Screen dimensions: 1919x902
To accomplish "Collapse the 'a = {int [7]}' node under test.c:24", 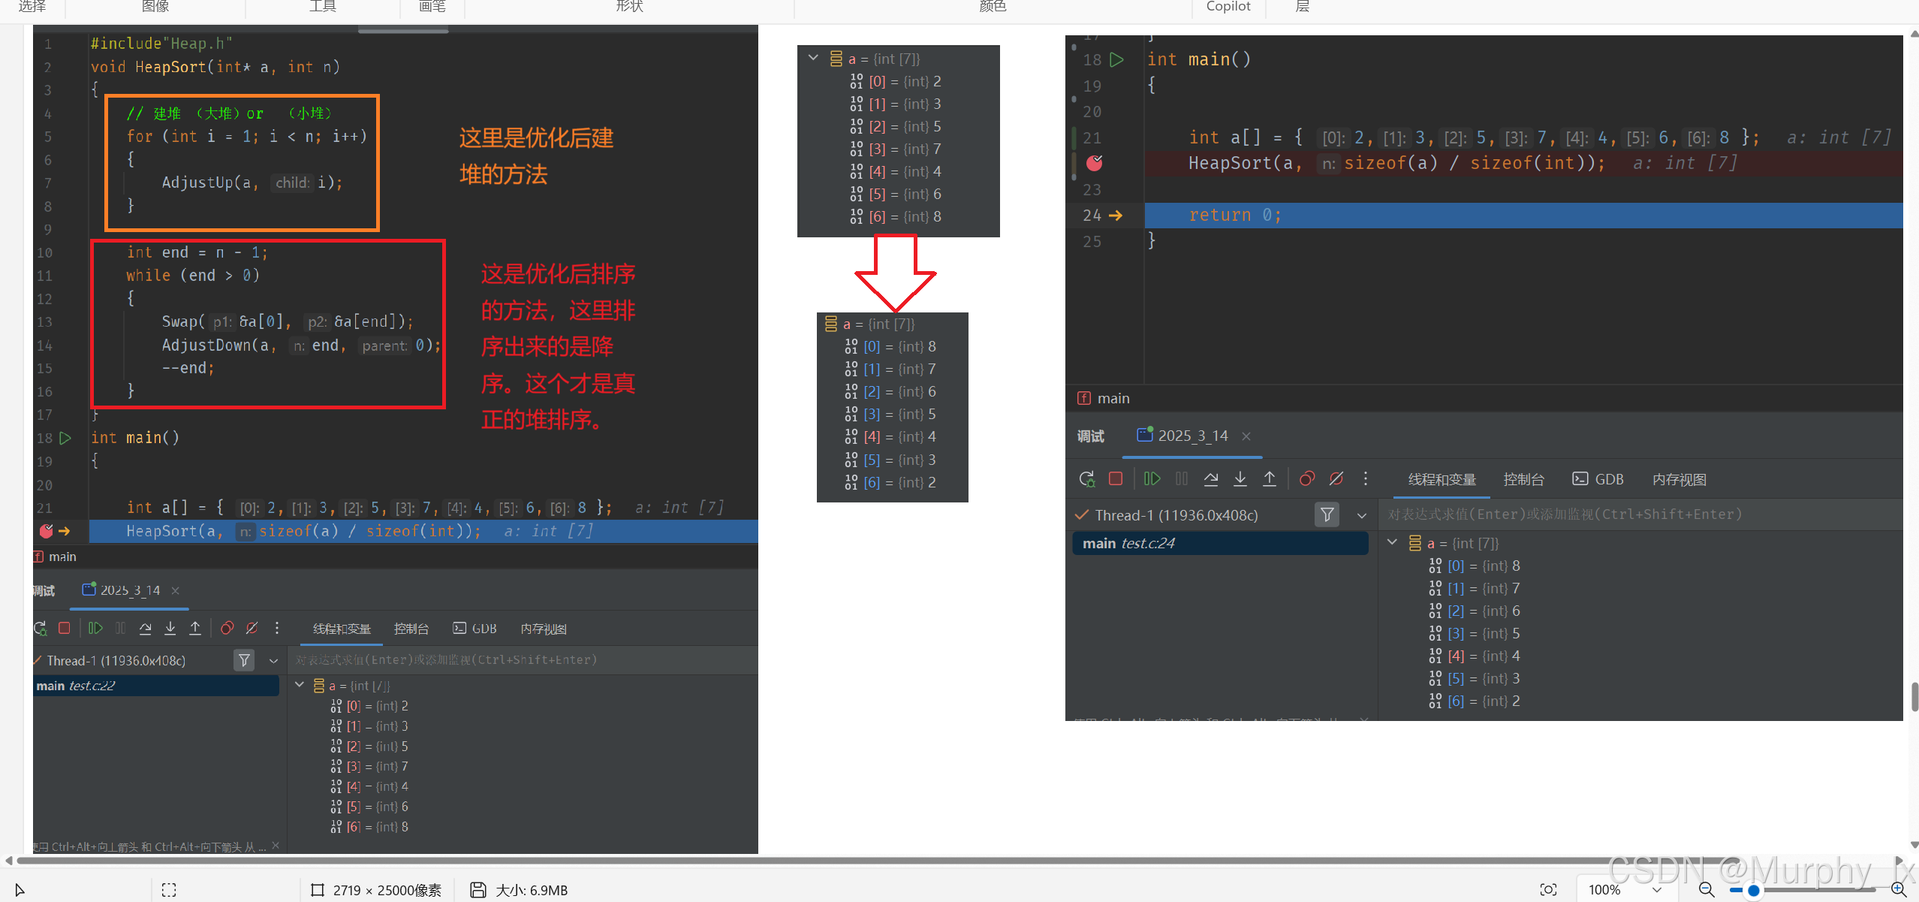I will click(1393, 542).
